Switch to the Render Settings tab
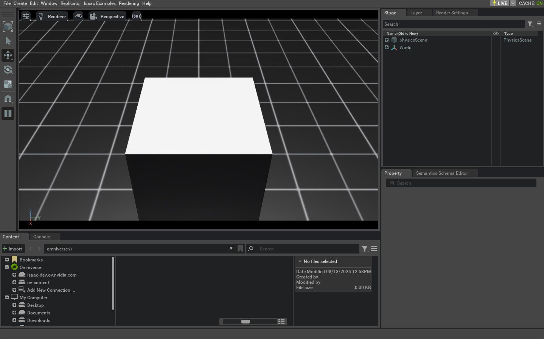544x339 pixels. pos(452,13)
